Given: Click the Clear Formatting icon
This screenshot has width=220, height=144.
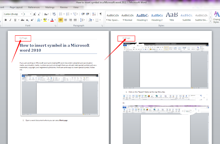Looking at the screenshot, I should pos(54,14).
